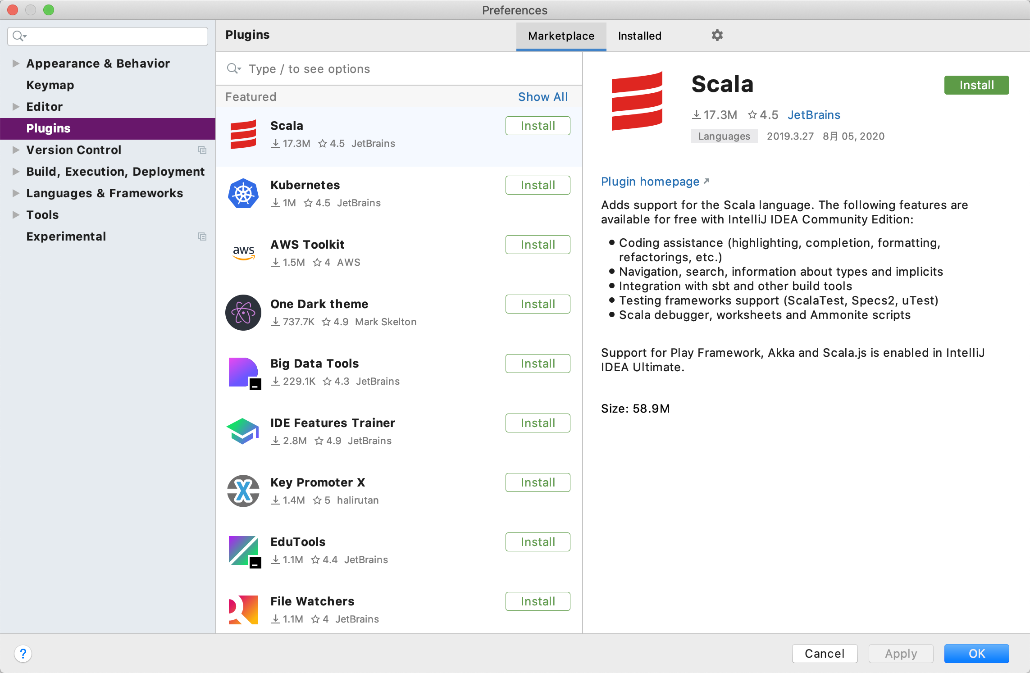
Task: Focus the plugin search field
Action: [406, 69]
